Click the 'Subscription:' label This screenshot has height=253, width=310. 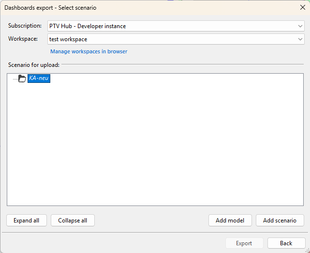coord(25,26)
